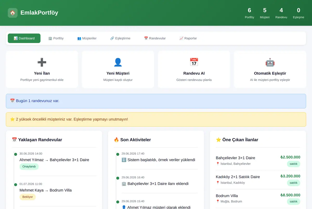
Task: Click the Otomatik Eşleştir card title
Action: pos(270,73)
